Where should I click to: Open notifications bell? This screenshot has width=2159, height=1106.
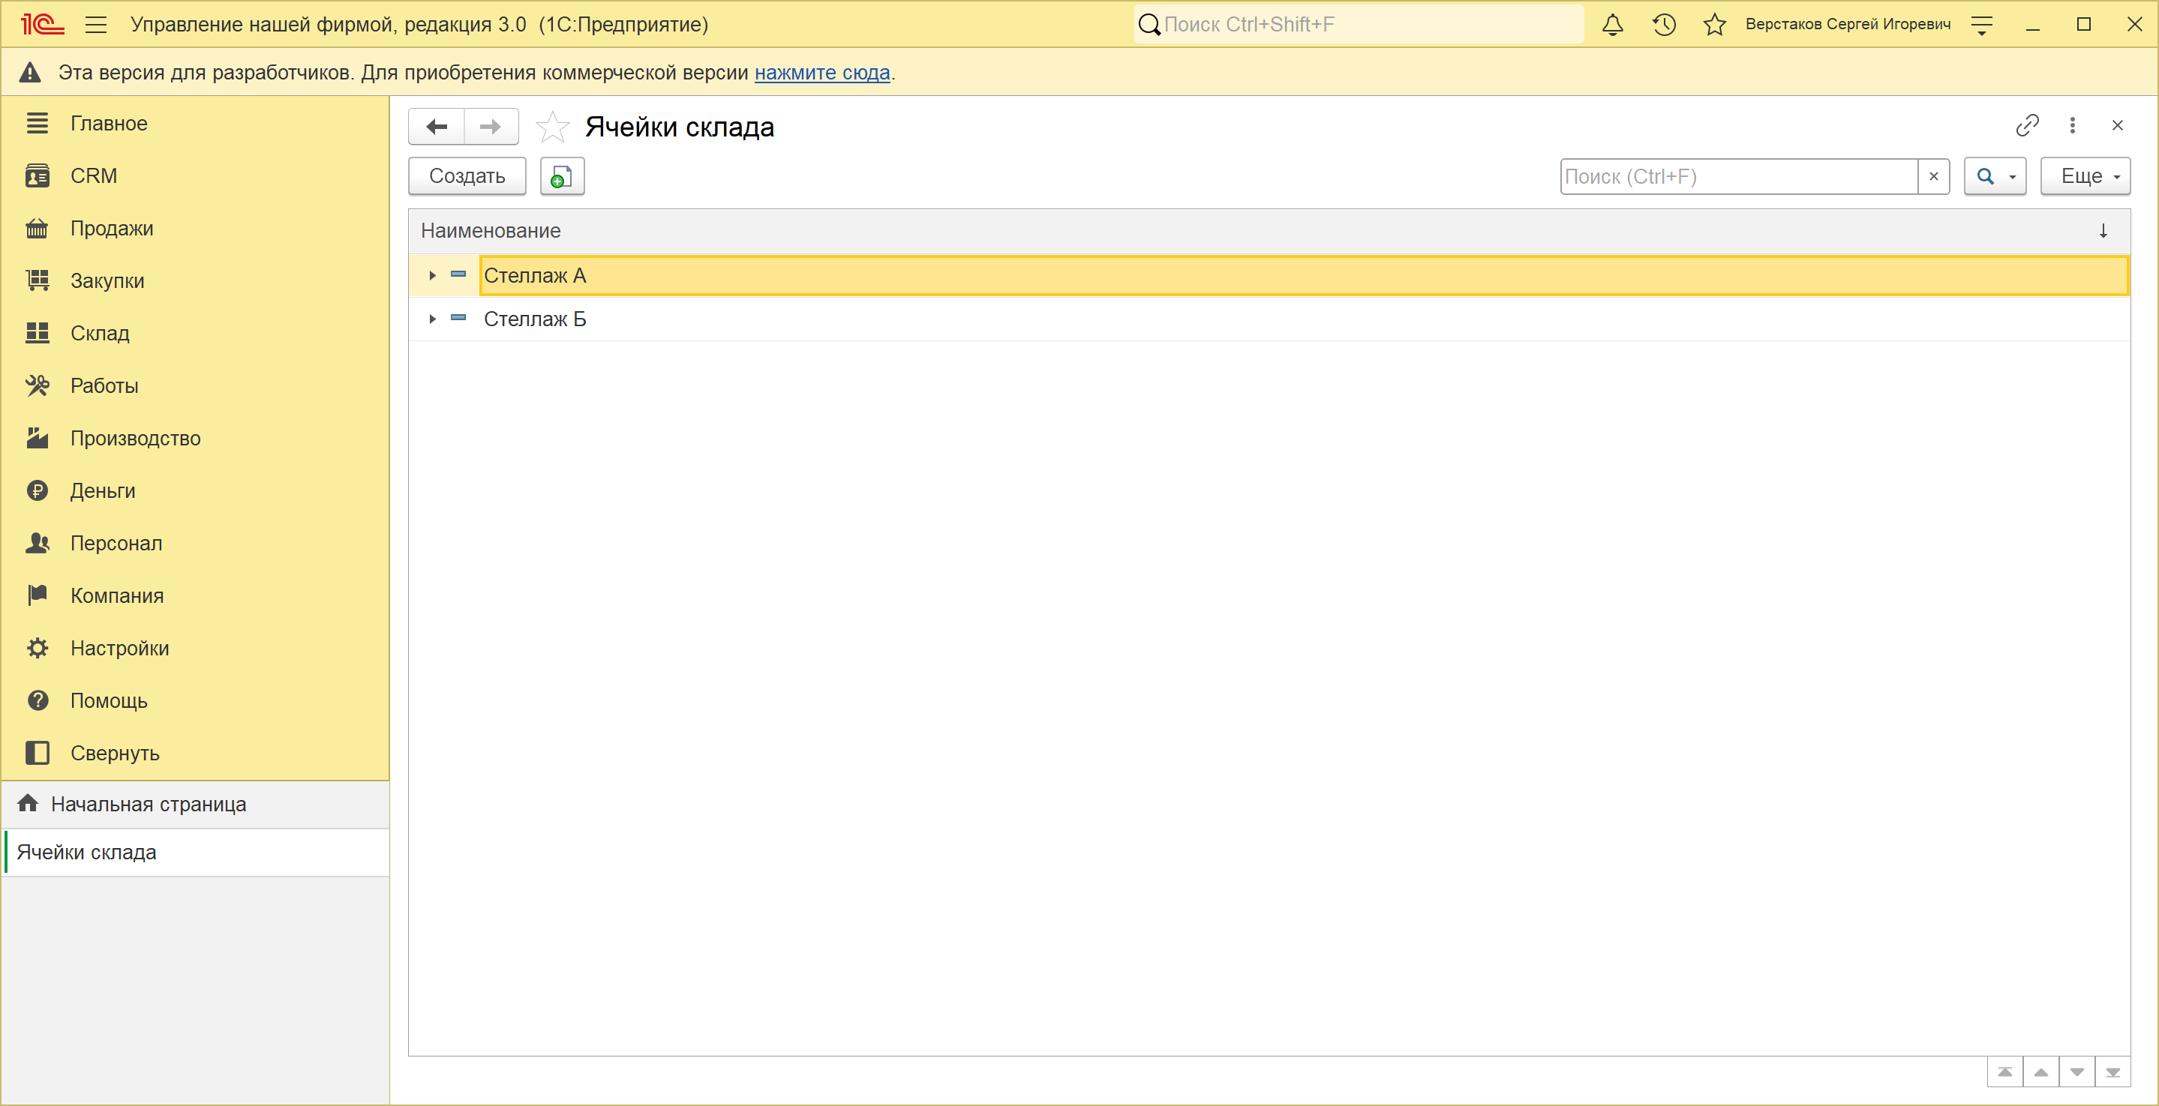tap(1611, 24)
